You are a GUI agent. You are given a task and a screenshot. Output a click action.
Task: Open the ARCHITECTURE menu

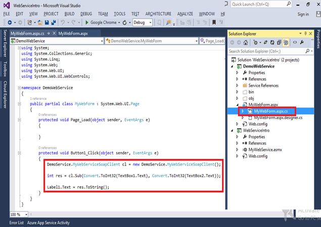[x=158, y=14]
